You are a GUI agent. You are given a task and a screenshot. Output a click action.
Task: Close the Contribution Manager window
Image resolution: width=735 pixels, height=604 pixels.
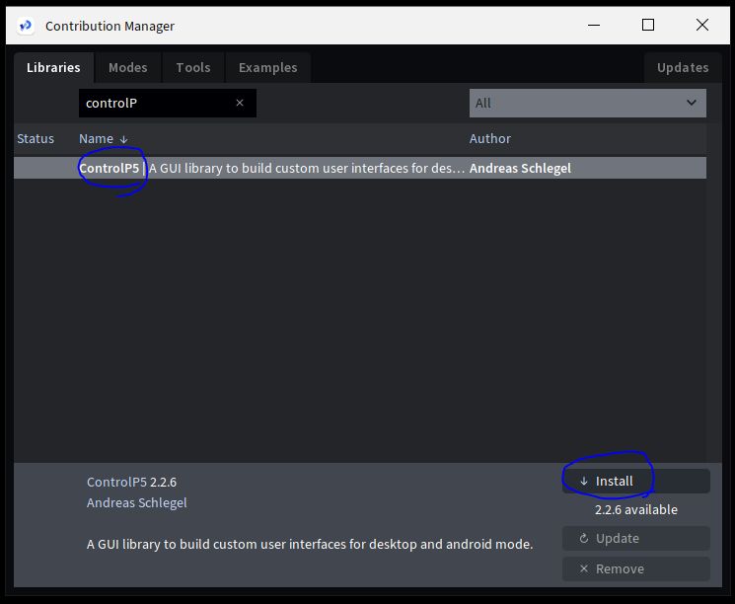[x=701, y=26]
